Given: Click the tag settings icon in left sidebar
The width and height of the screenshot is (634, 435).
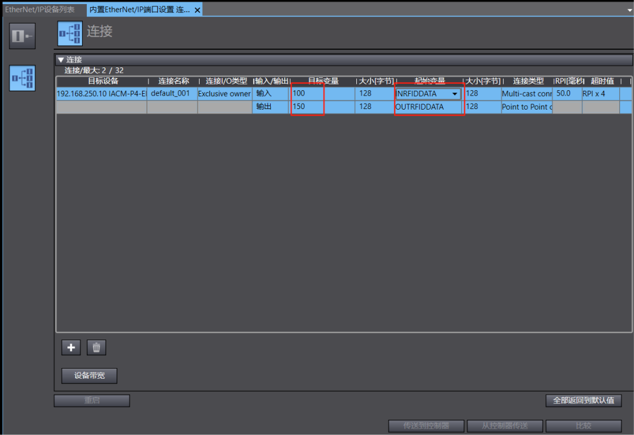Looking at the screenshot, I should [x=22, y=36].
